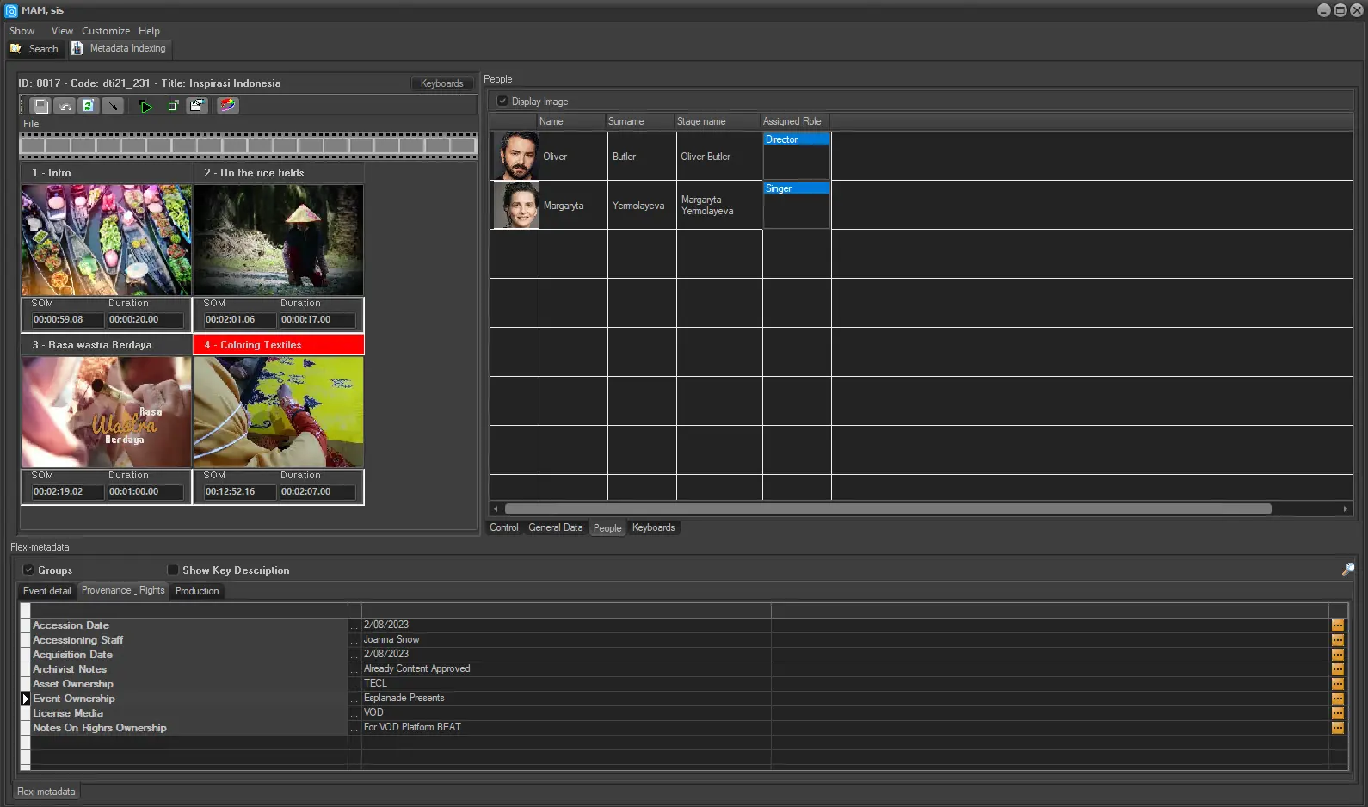
Task: Open the Director assigned role dropdown
Action: pyautogui.click(x=796, y=139)
